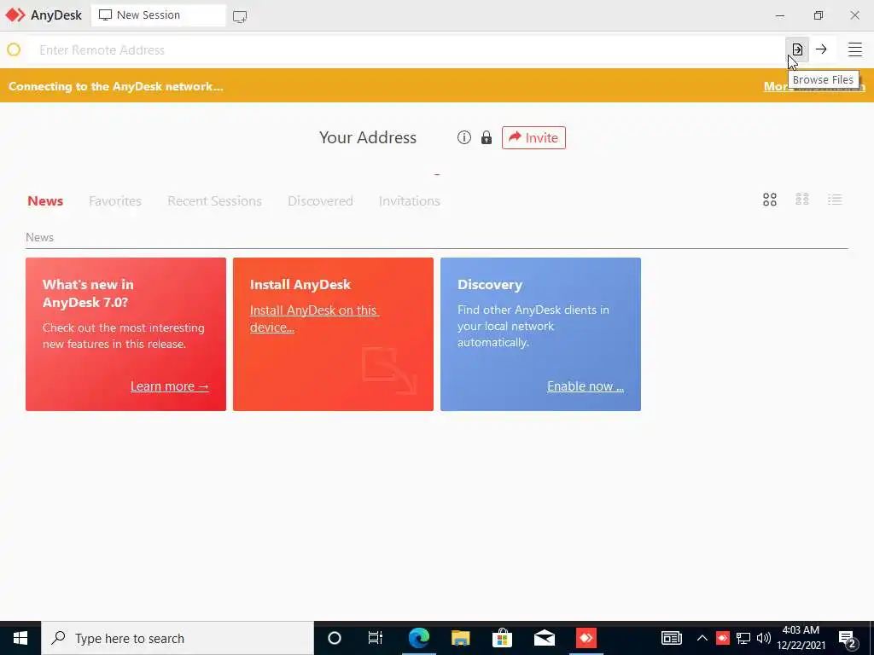
Task: Open the Favorites tab
Action: pos(115,201)
